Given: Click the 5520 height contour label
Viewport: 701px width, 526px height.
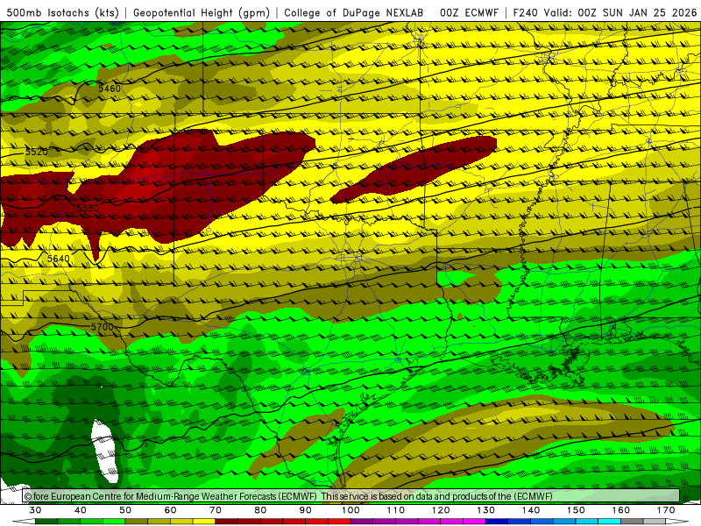Looking at the screenshot, I should pyautogui.click(x=36, y=152).
